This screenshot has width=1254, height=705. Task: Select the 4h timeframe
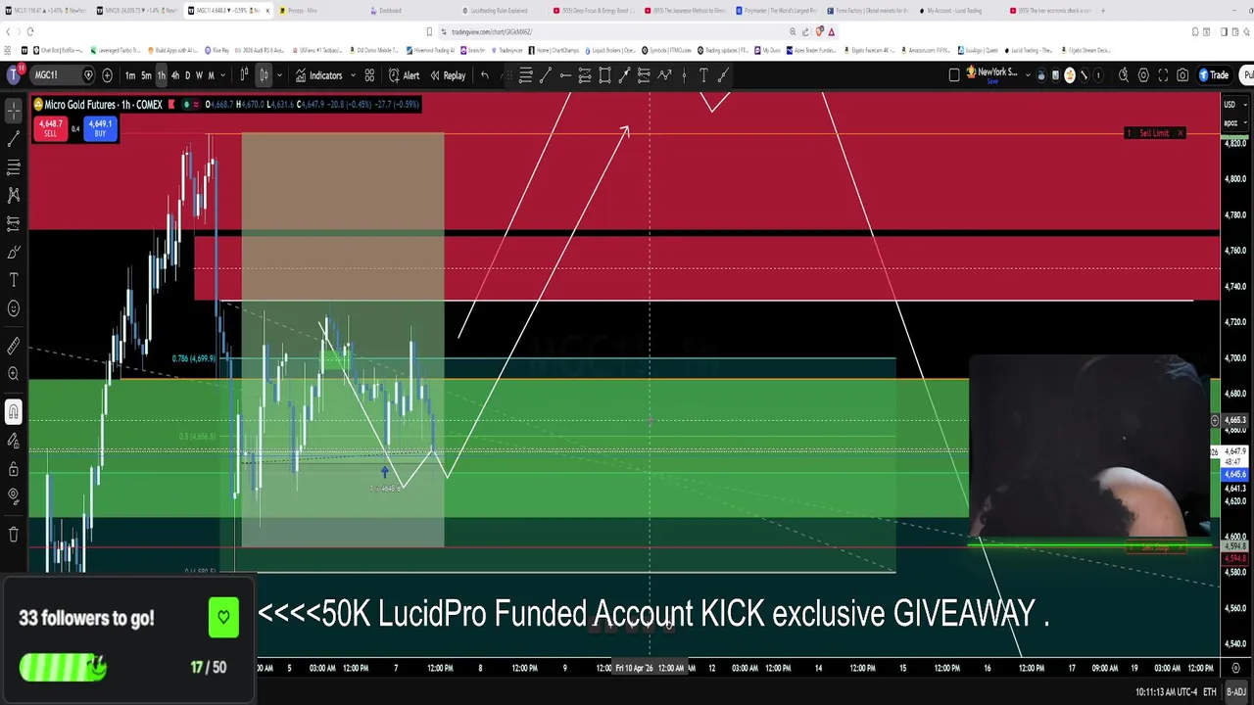tap(175, 75)
